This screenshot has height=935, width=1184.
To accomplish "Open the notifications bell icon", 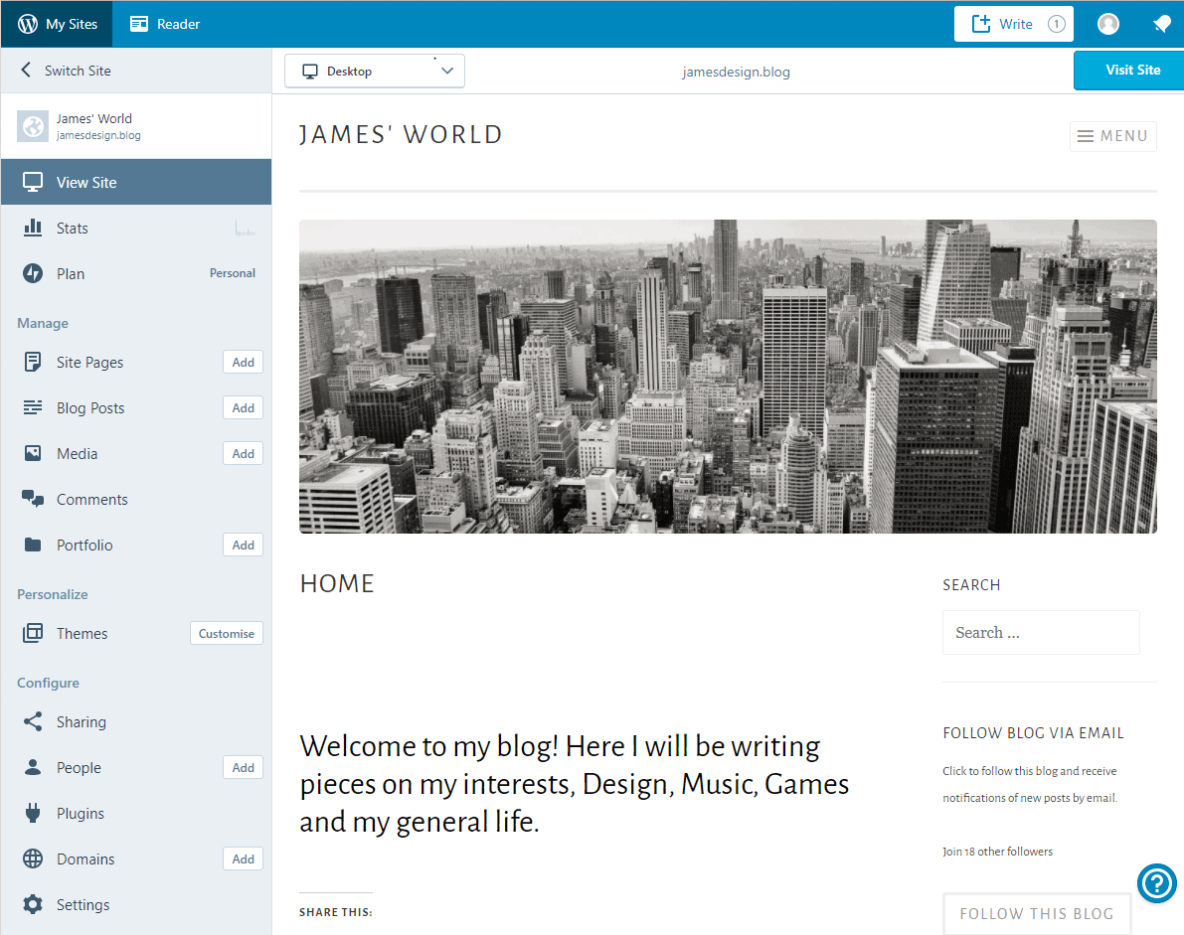I will [x=1161, y=24].
